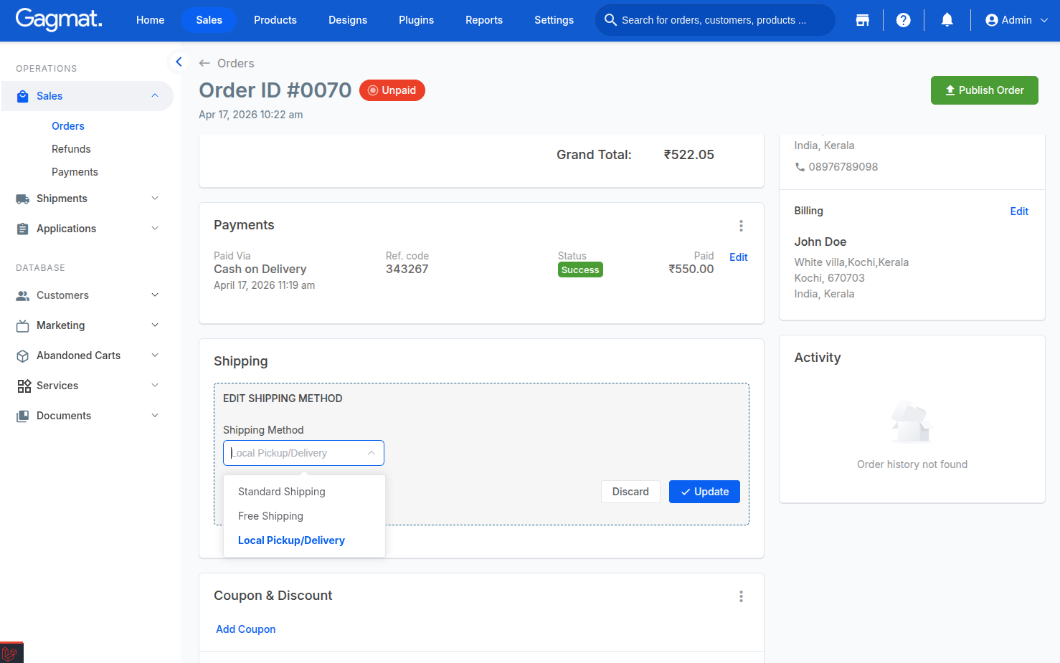Image resolution: width=1060 pixels, height=663 pixels.
Task: Open Coupon & Discount three-dot menu
Action: pyautogui.click(x=741, y=596)
